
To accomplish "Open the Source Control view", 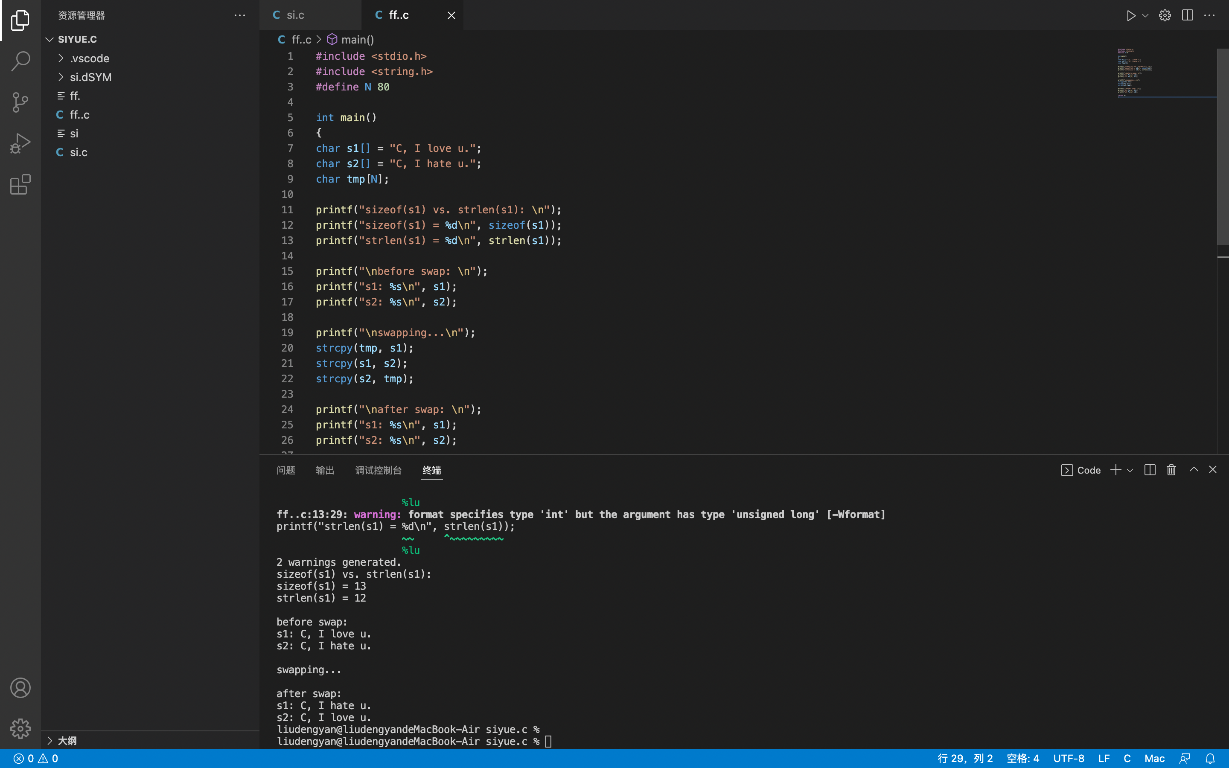I will [20, 102].
